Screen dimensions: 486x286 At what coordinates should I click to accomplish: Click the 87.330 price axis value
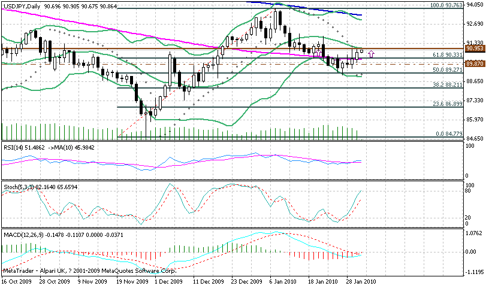[475, 101]
